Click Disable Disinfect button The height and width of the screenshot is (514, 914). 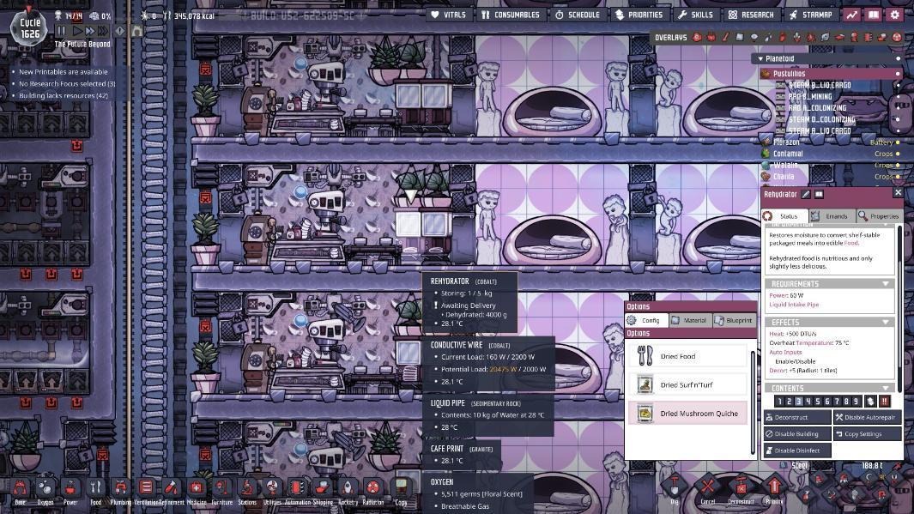pyautogui.click(x=797, y=451)
